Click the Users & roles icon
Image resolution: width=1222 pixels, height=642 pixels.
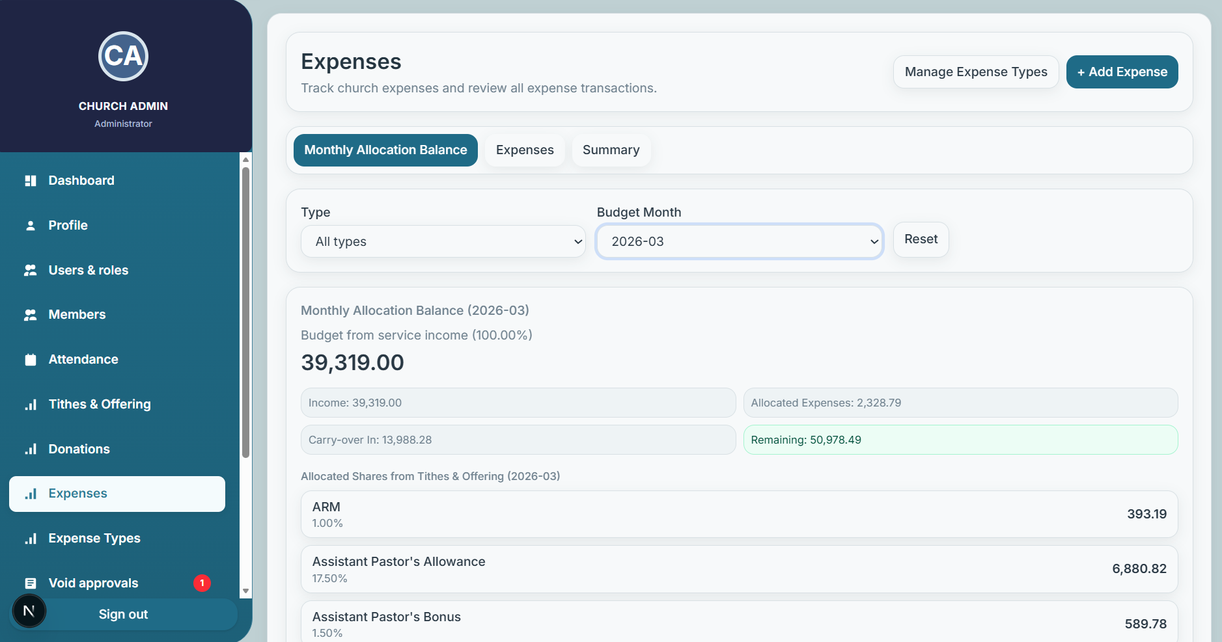click(x=31, y=271)
